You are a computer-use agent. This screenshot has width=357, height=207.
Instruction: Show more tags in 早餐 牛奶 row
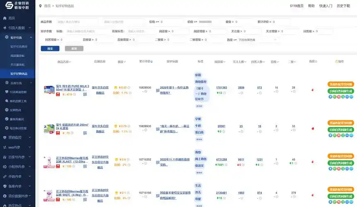tap(199, 140)
